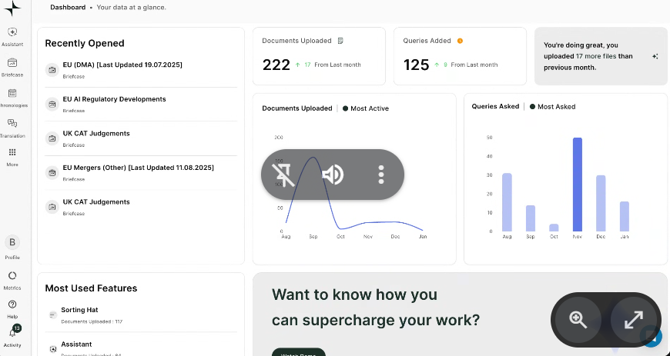Open the Assistant sidebar icon
This screenshot has width=670, height=356.
tap(12, 32)
